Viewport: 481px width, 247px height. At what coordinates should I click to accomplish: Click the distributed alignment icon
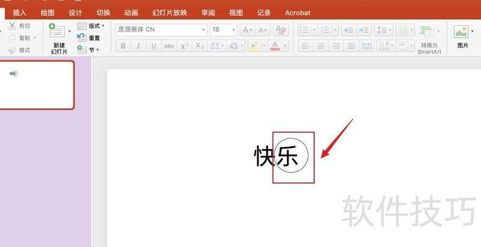tap(366, 46)
